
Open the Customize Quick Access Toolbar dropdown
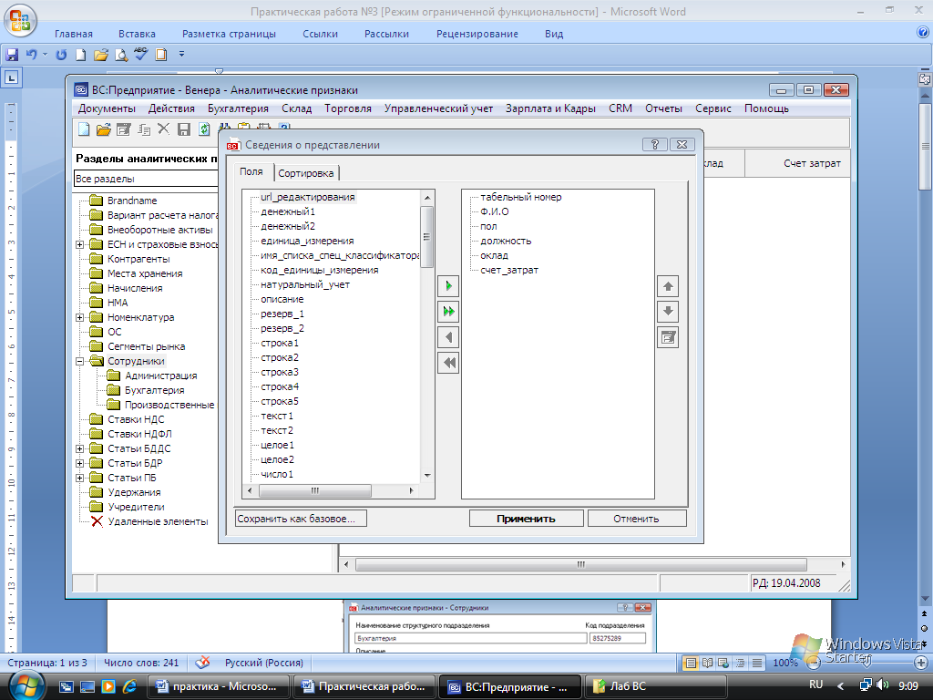(181, 54)
